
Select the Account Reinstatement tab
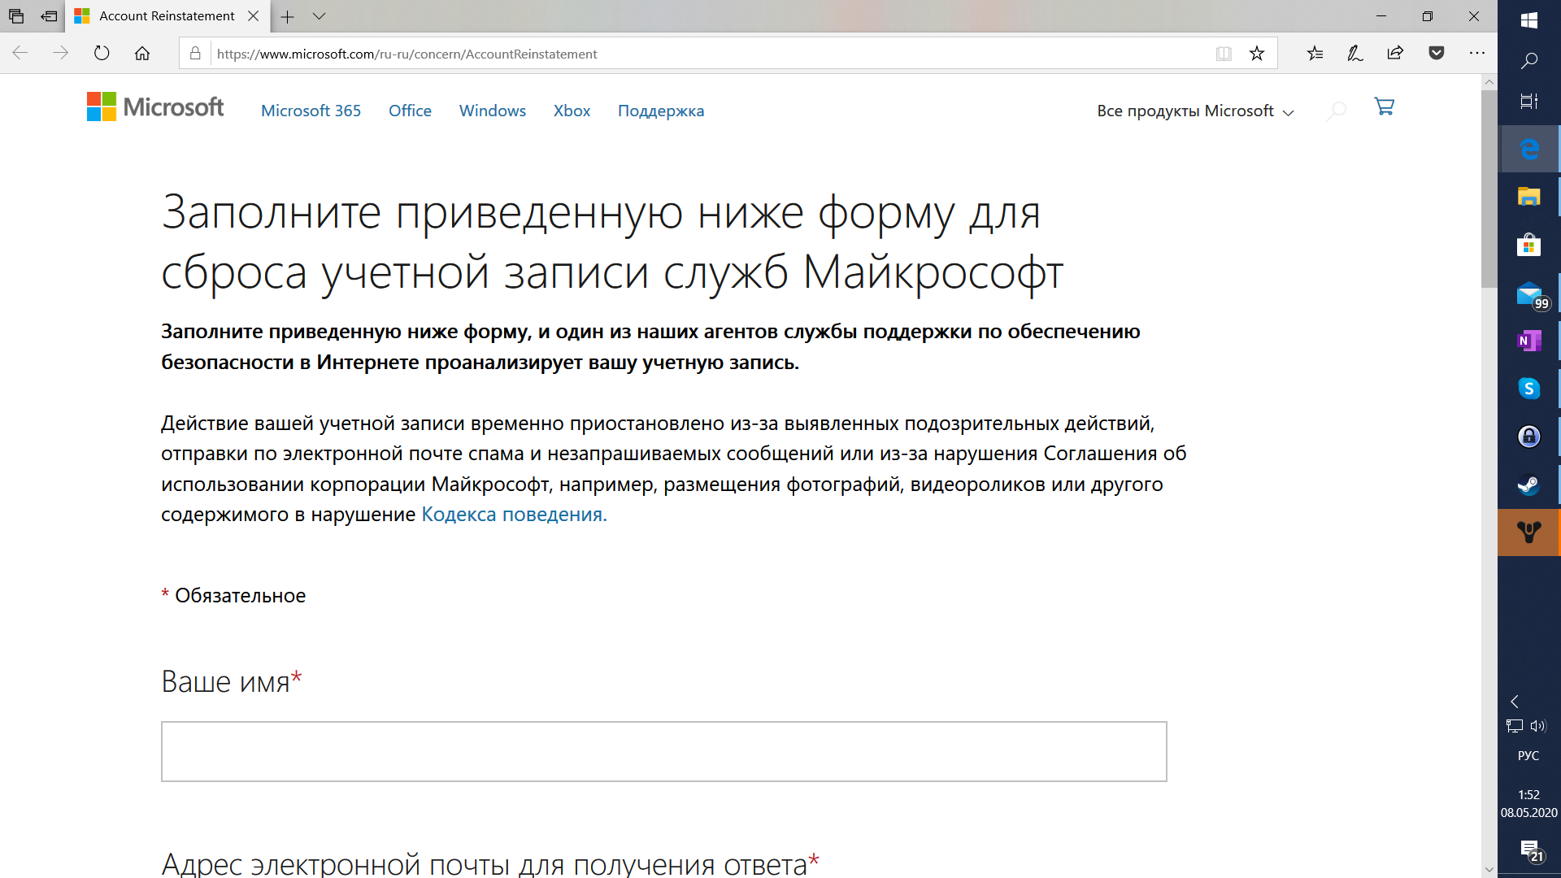tap(167, 16)
